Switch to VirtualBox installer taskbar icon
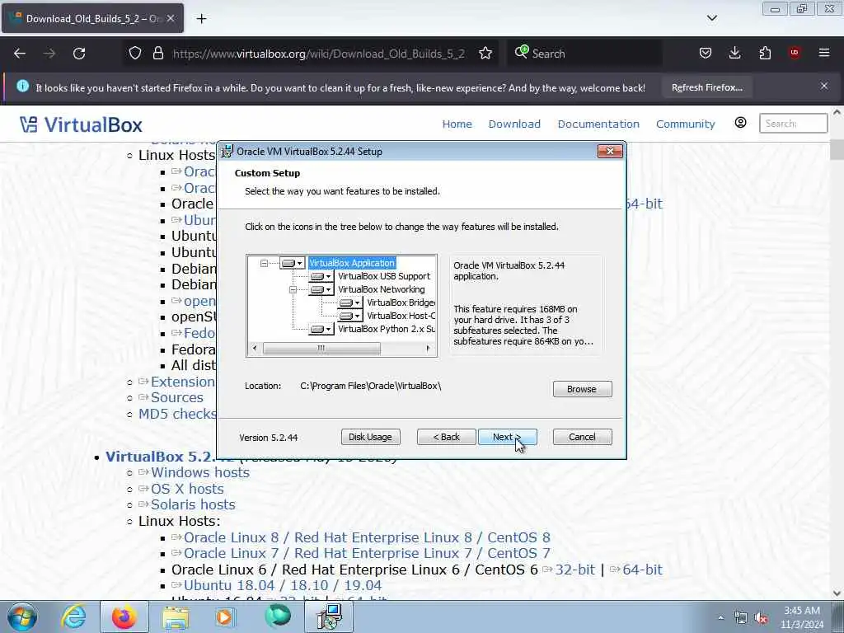This screenshot has height=633, width=844. [x=330, y=617]
